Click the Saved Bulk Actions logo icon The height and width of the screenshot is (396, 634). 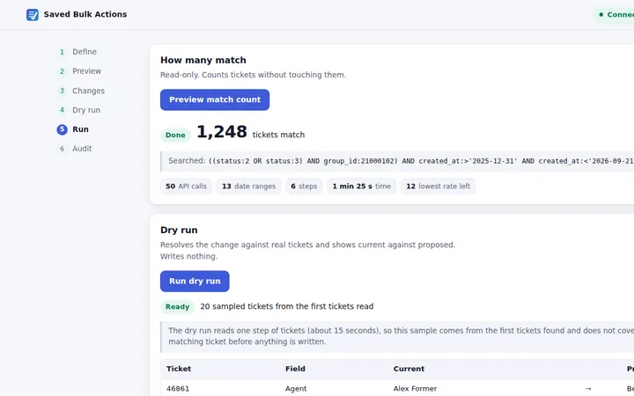pyautogui.click(x=33, y=15)
